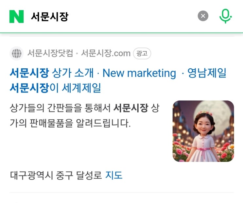Image resolution: width=243 pixels, height=203 pixels.
Task: Click the bold 서문시장 keyword in the description
Action: pyautogui.click(x=131, y=108)
